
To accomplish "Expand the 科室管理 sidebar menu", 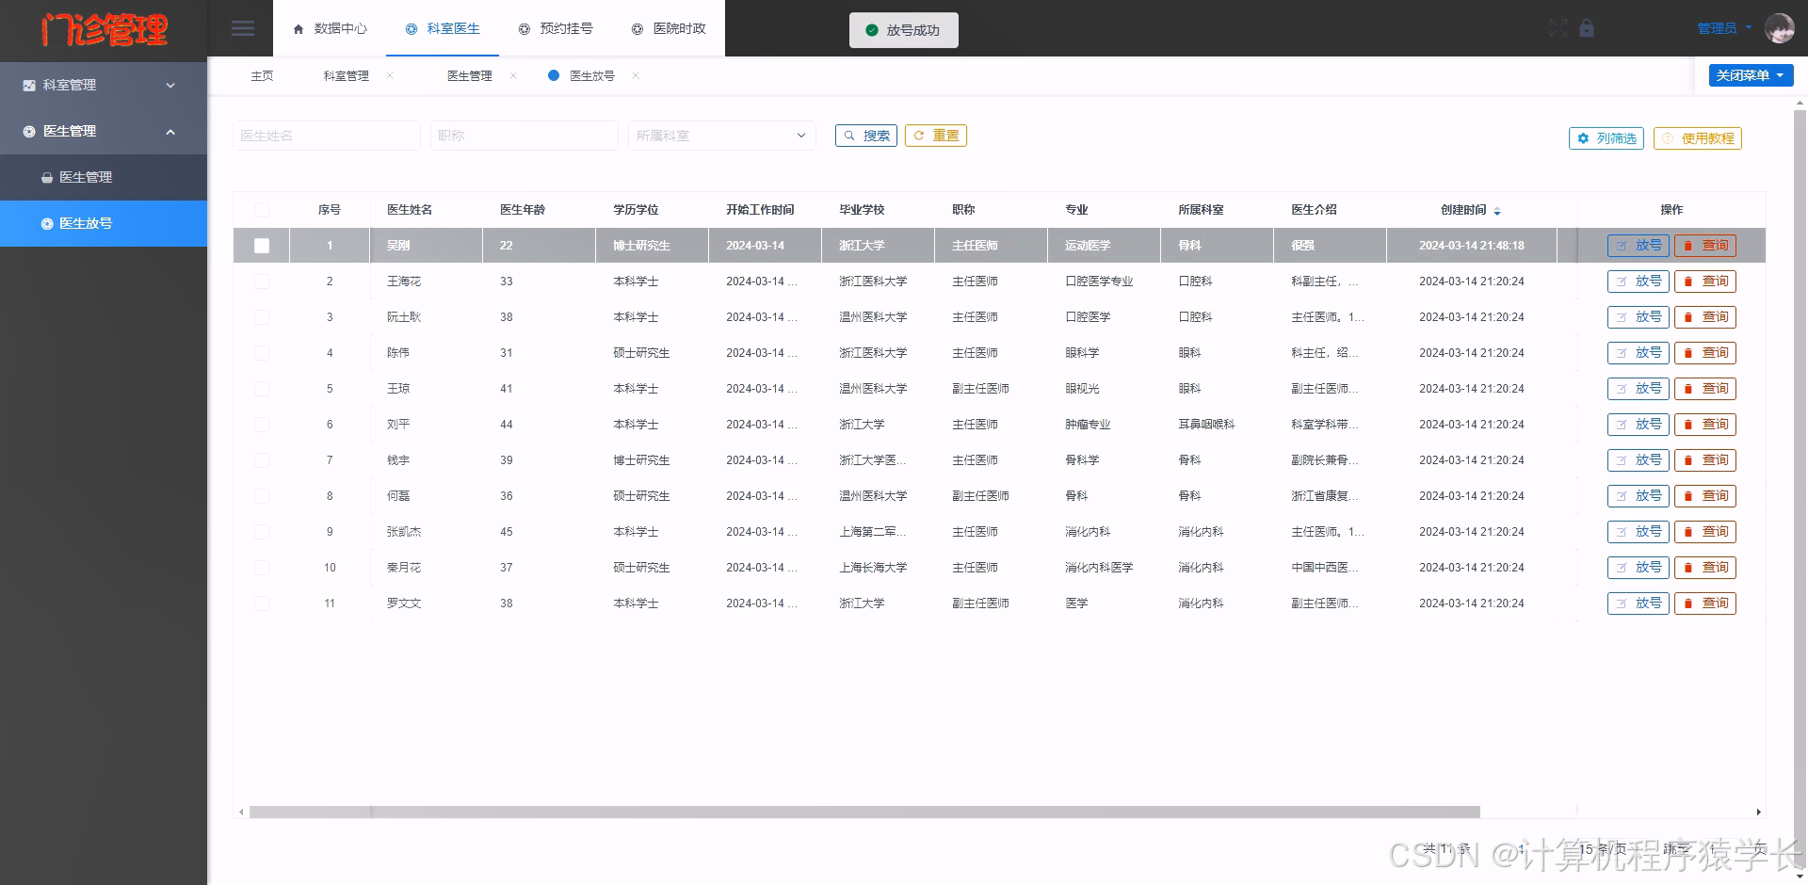I will 104,85.
